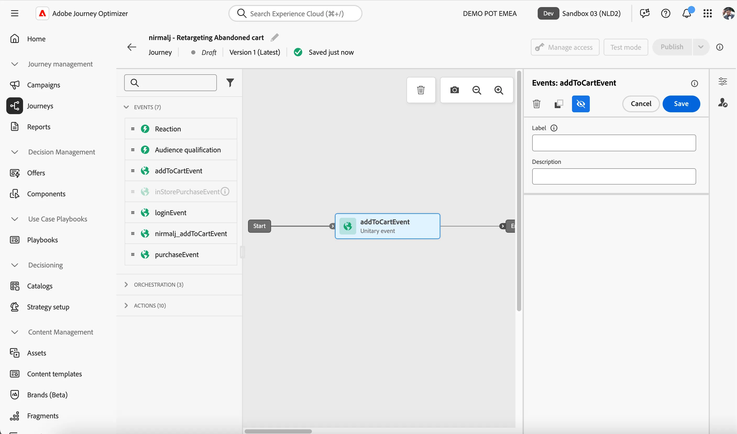Duplicate the addToCartEvent activity icon
Image resolution: width=737 pixels, height=434 pixels.
(x=559, y=104)
